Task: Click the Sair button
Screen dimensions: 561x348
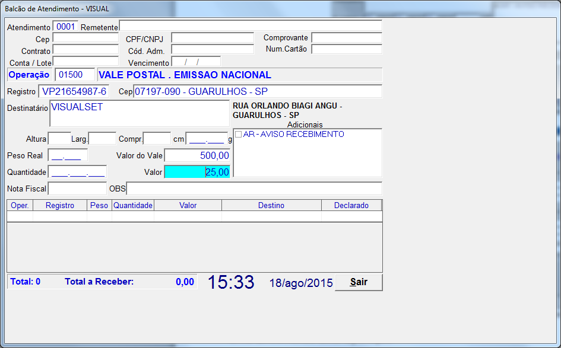Action: coord(359,282)
